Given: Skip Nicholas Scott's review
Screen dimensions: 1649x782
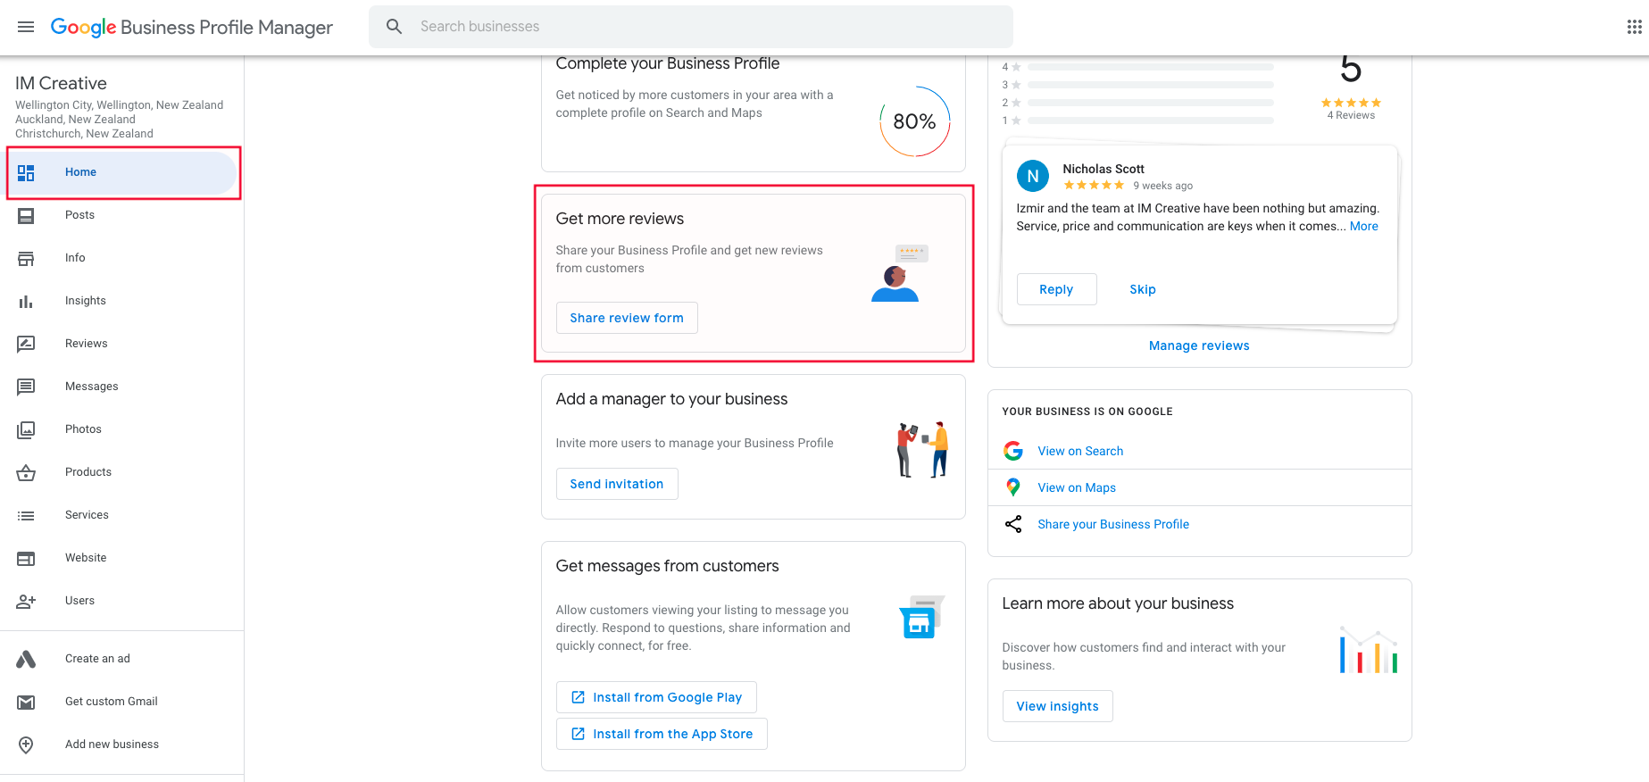Looking at the screenshot, I should (x=1143, y=289).
